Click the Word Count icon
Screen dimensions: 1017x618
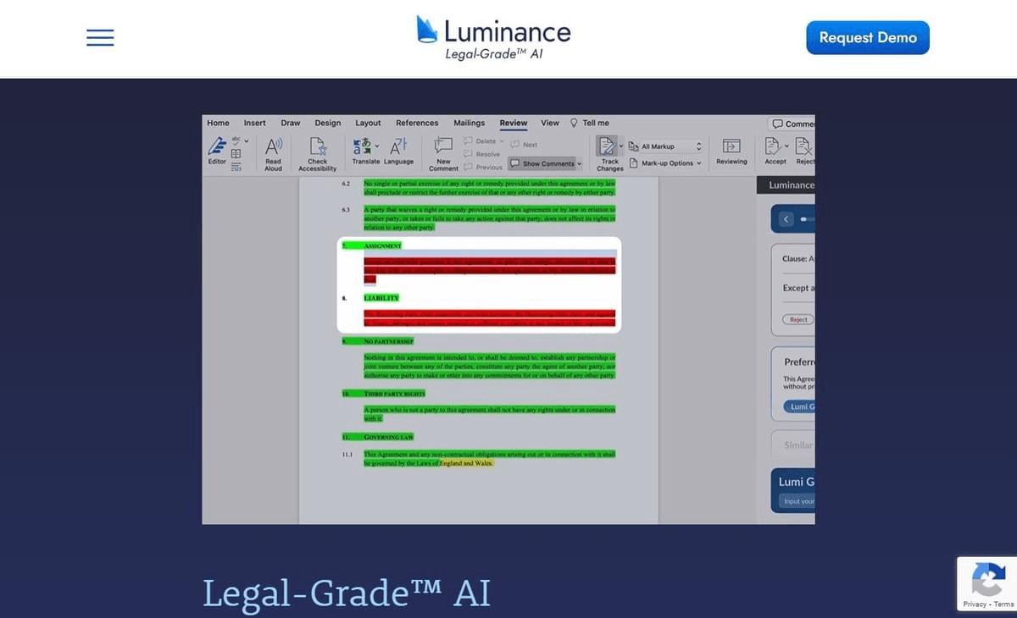click(x=236, y=167)
